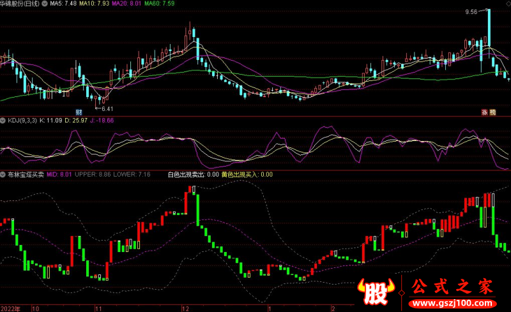Click the 2022年 timeline label
This screenshot has width=511, height=312.
(10, 308)
